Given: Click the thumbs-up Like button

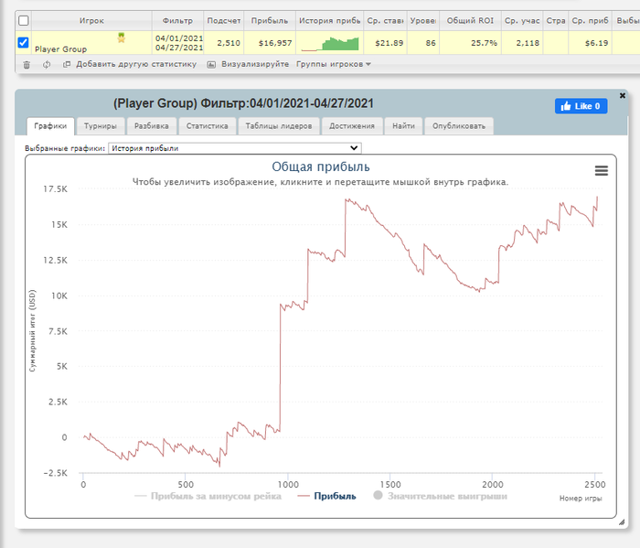Looking at the screenshot, I should coord(581,106).
